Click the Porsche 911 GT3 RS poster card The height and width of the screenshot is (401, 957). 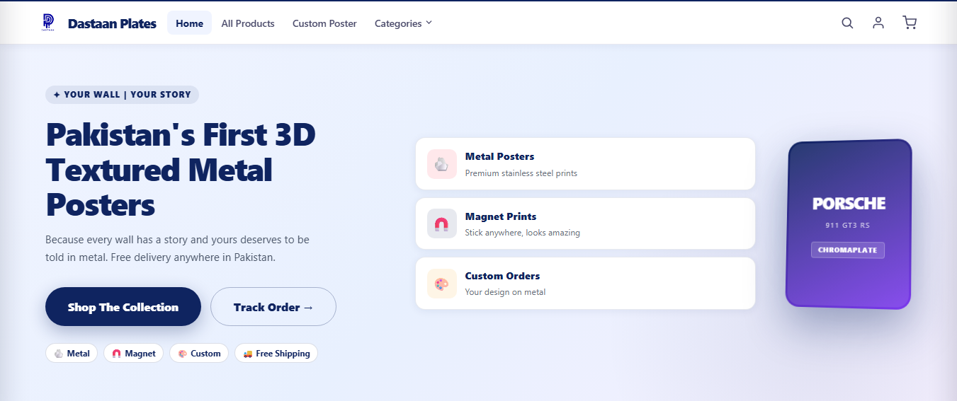point(849,224)
